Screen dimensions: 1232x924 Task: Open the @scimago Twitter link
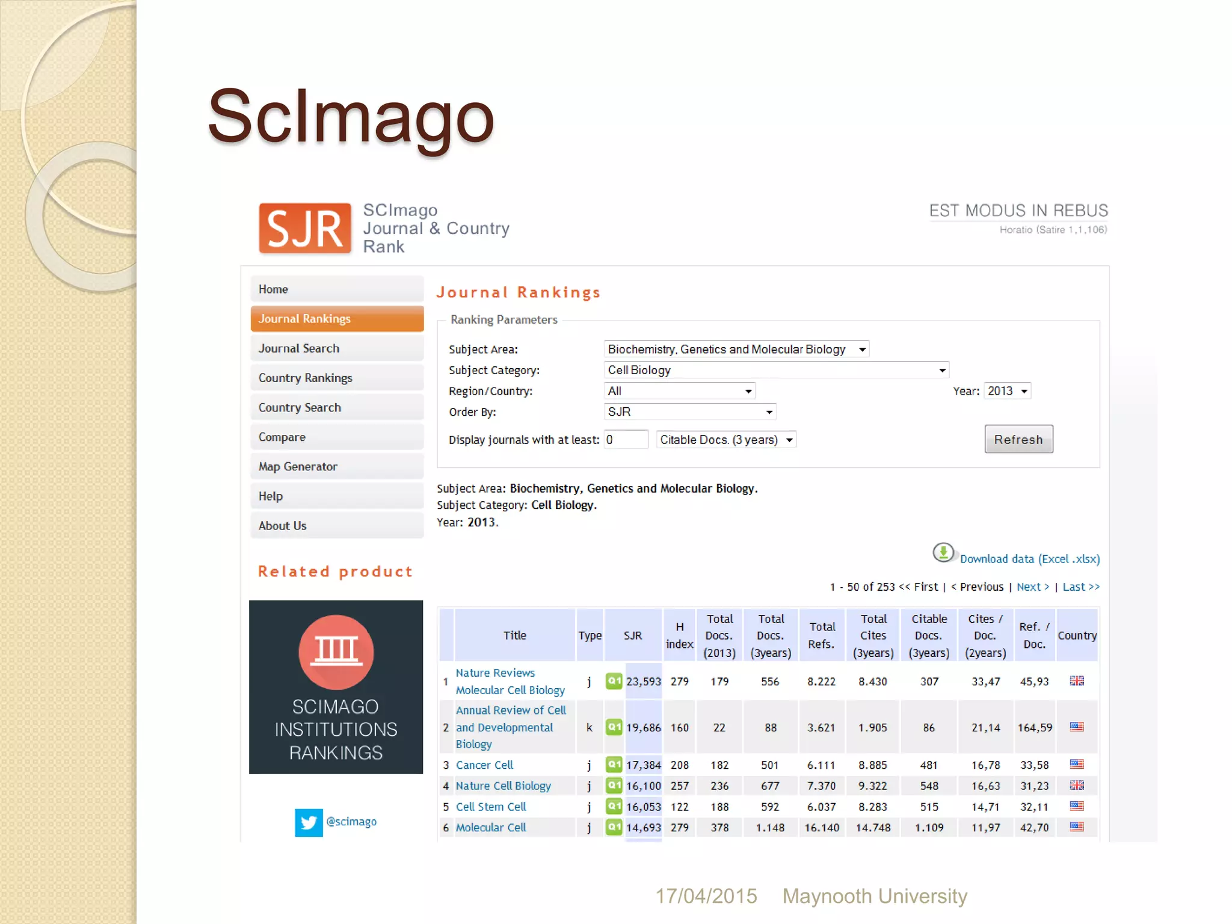tap(351, 821)
